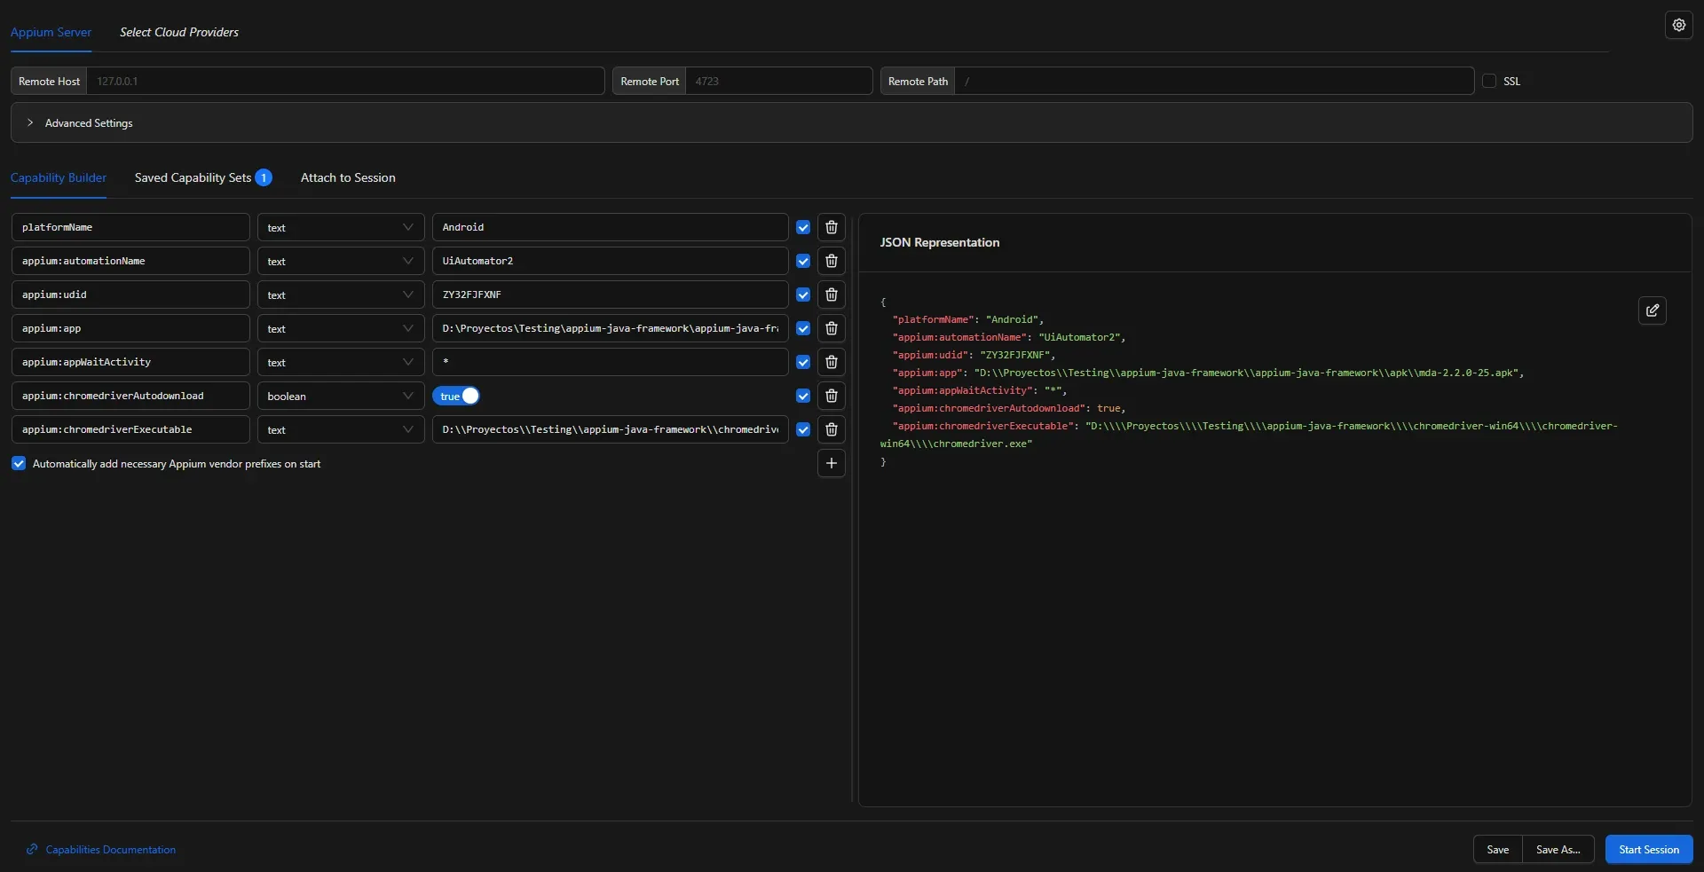Viewport: 1704px width, 872px height.
Task: Edit the appium:udid name field
Action: (130, 295)
